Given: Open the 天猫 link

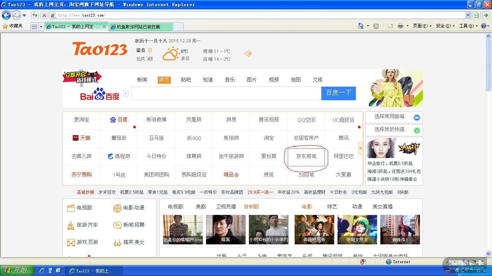Looking at the screenshot, I should coord(81,138).
